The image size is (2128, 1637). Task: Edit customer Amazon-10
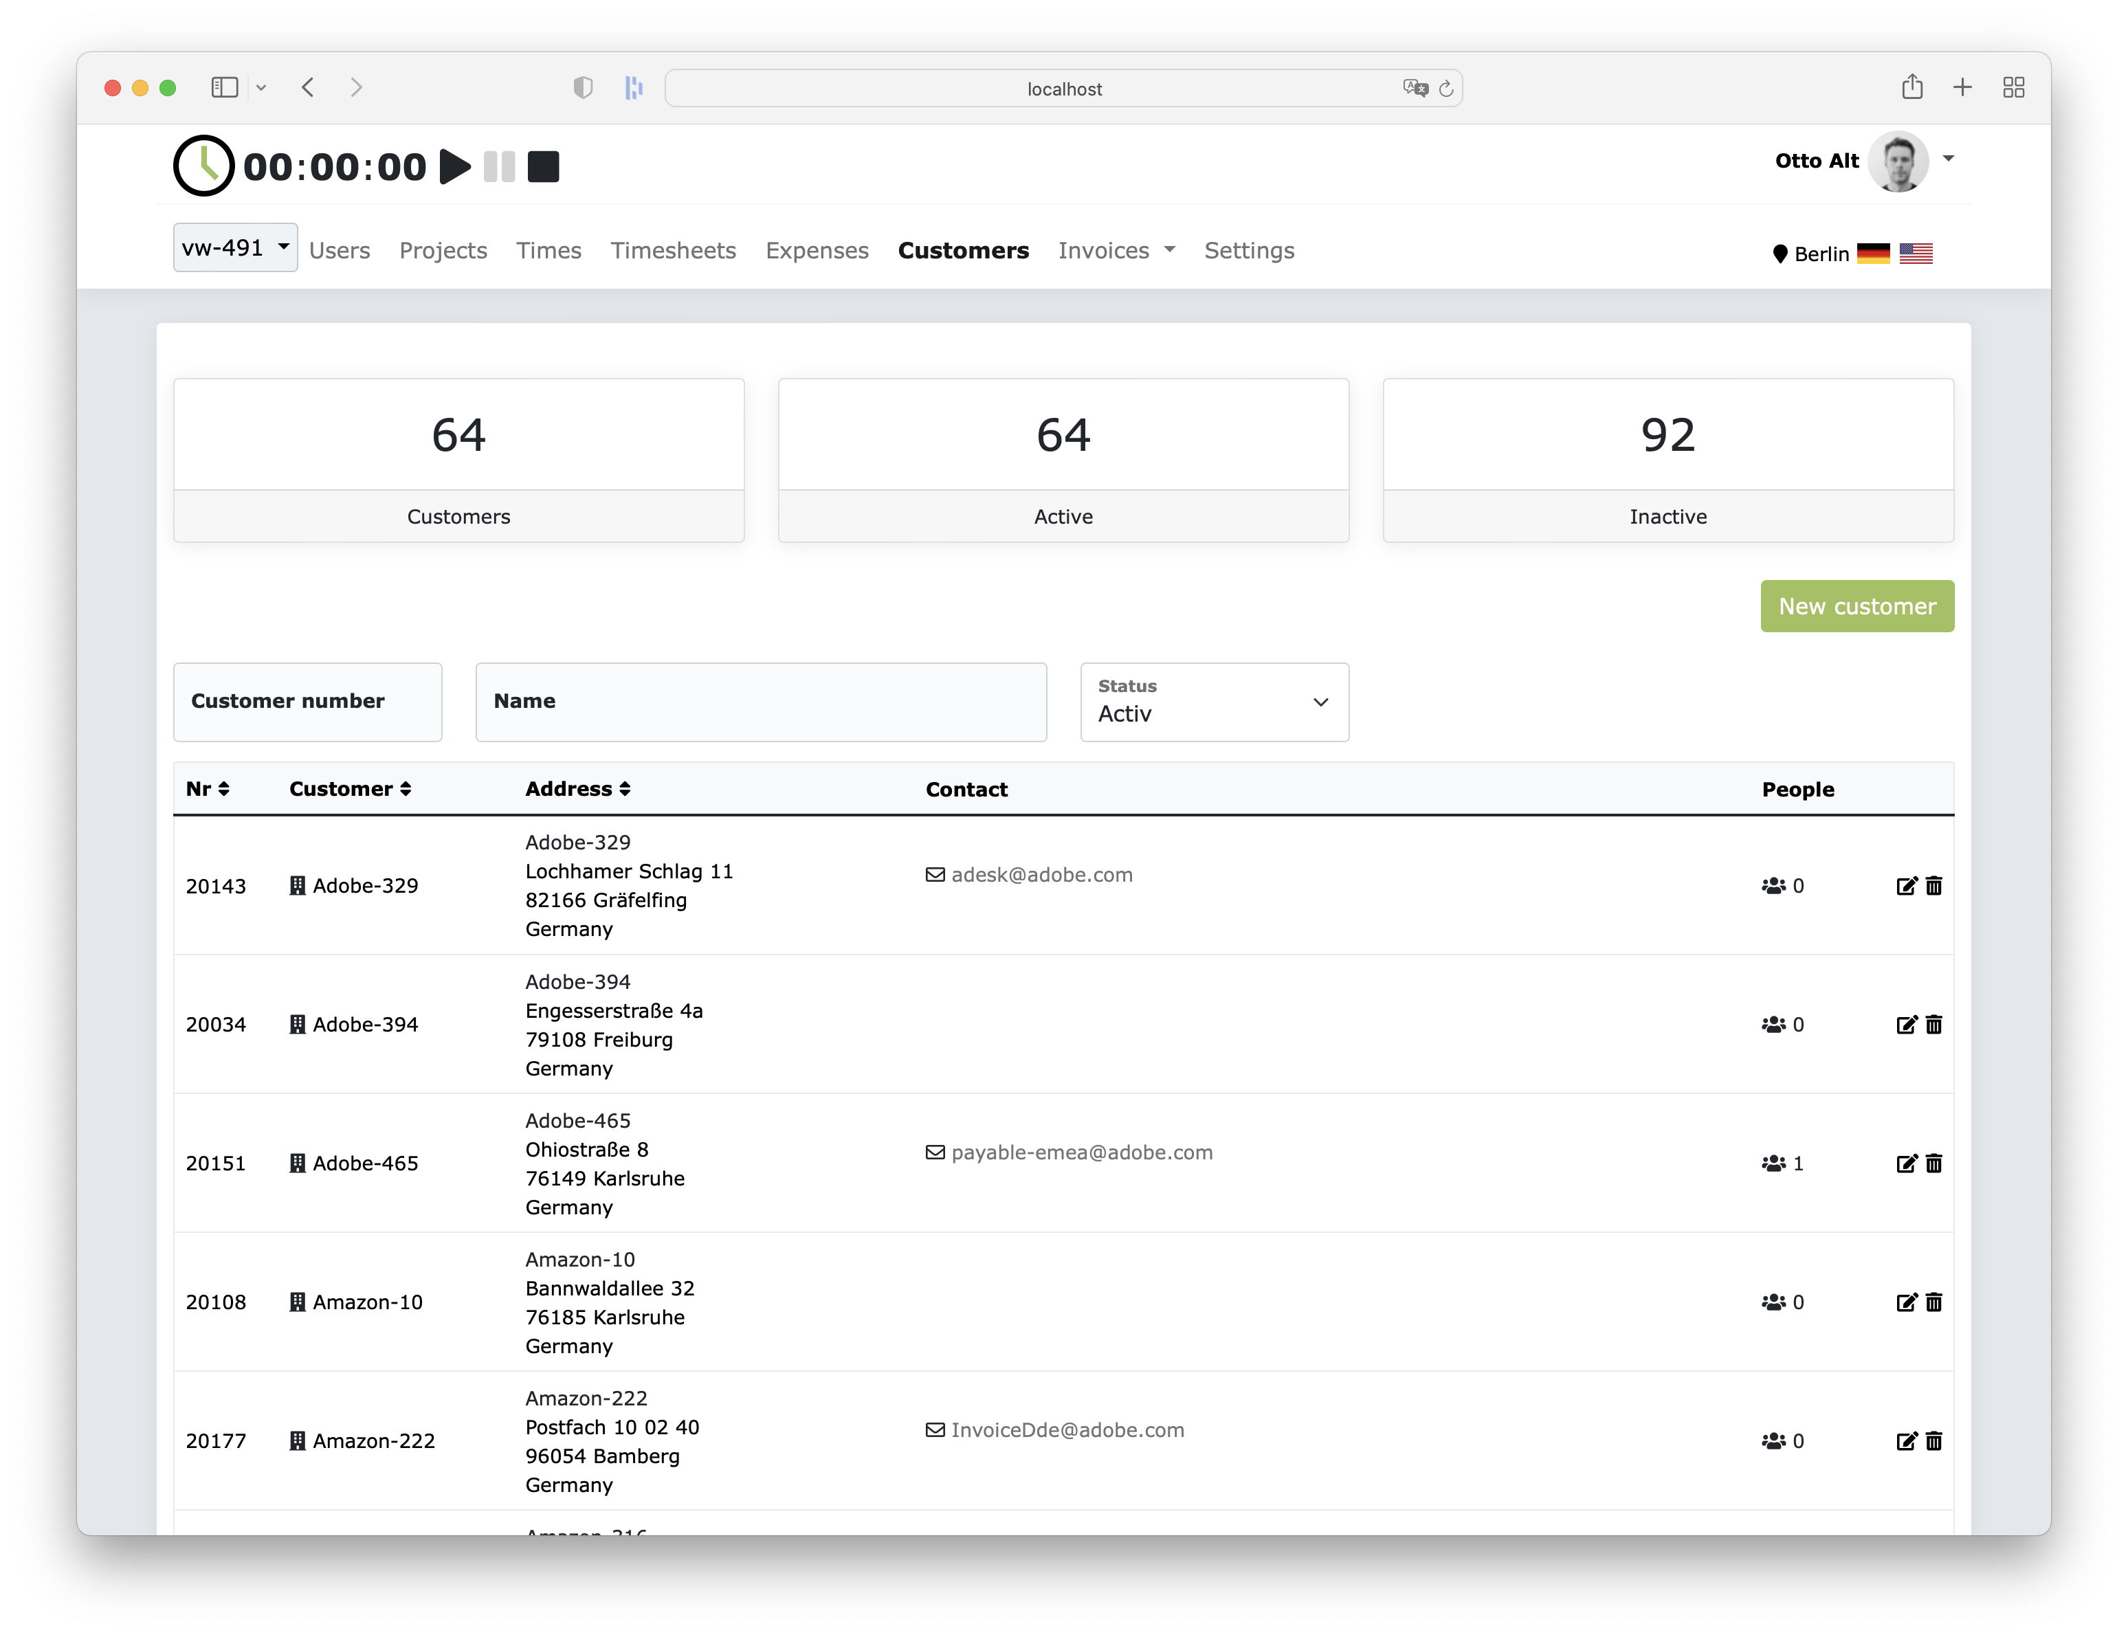click(1907, 1302)
